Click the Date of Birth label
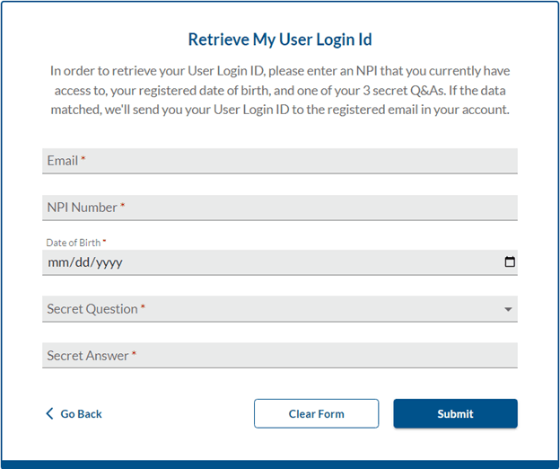 [74, 243]
